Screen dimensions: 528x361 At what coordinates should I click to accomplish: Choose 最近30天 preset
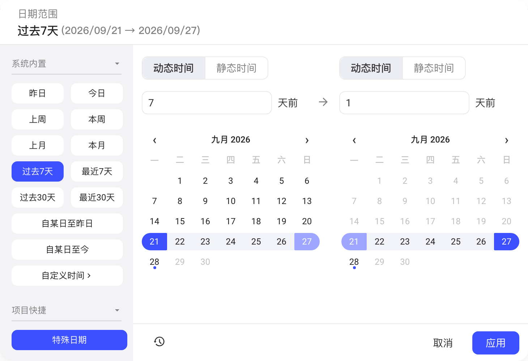(x=97, y=198)
